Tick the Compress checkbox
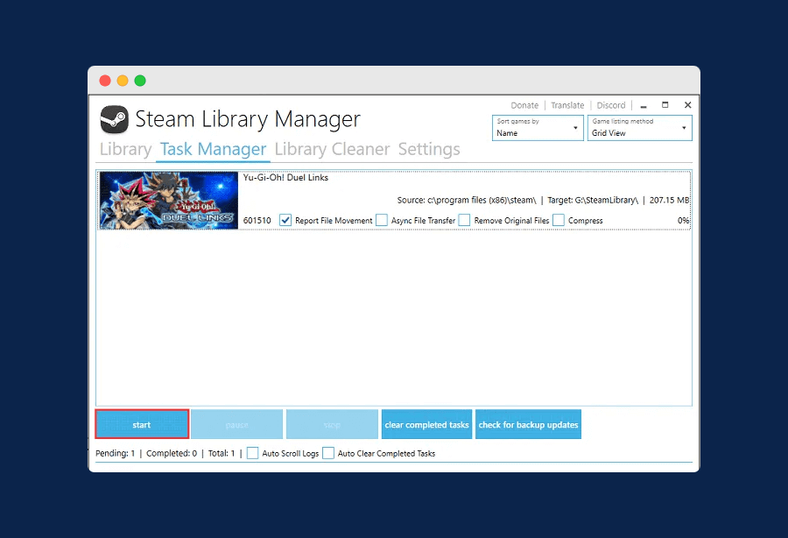Viewport: 788px width, 538px height. pyautogui.click(x=559, y=220)
